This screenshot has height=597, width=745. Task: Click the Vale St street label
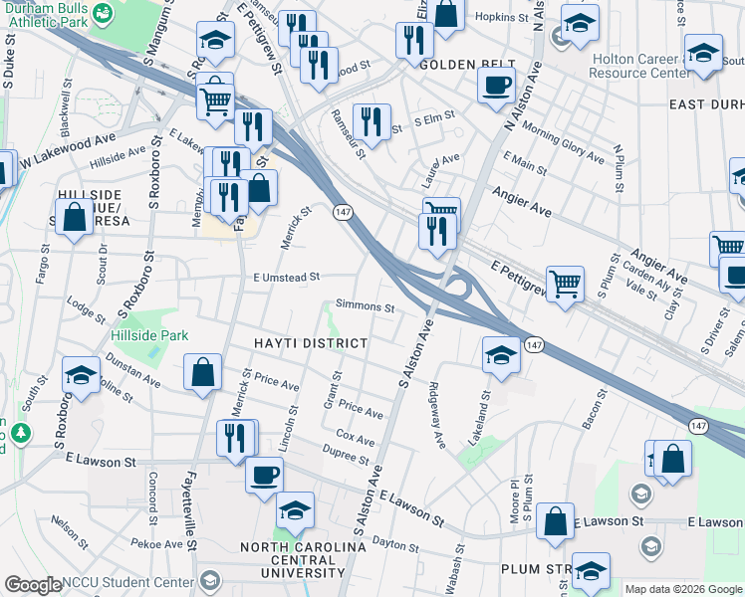pyautogui.click(x=641, y=290)
